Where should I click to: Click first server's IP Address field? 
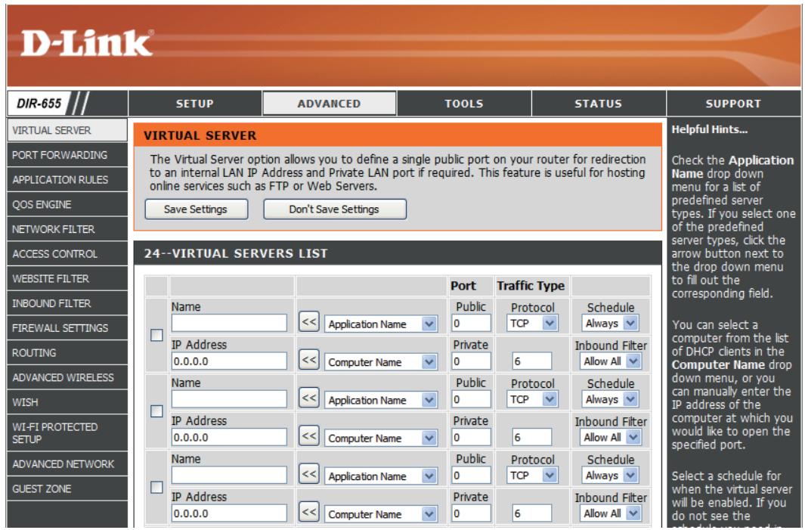[x=229, y=361]
